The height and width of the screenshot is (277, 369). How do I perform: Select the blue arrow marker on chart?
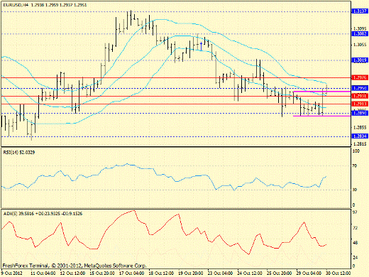click(201, 46)
